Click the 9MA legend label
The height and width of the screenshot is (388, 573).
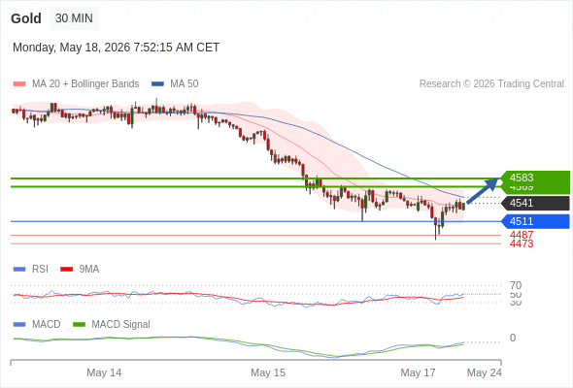coord(89,270)
